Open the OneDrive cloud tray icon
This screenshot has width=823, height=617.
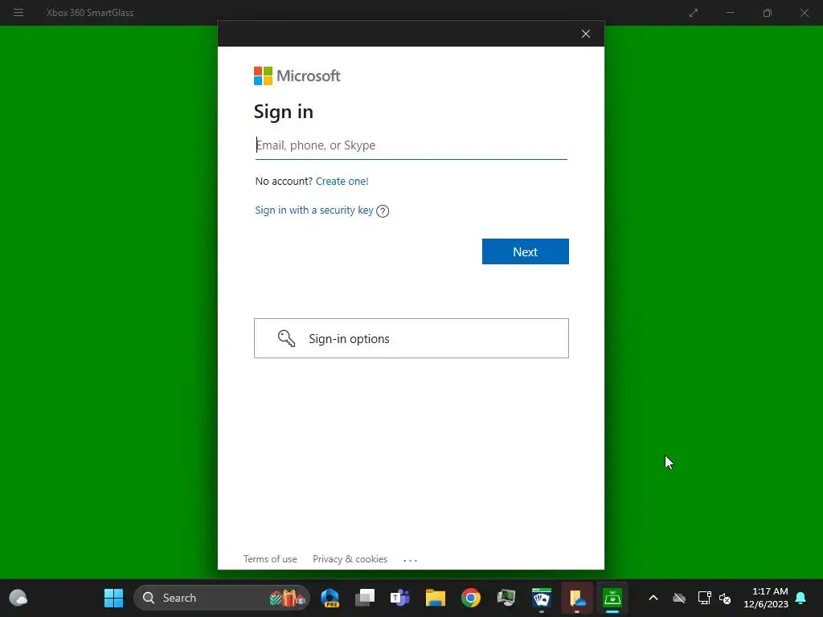click(x=679, y=598)
